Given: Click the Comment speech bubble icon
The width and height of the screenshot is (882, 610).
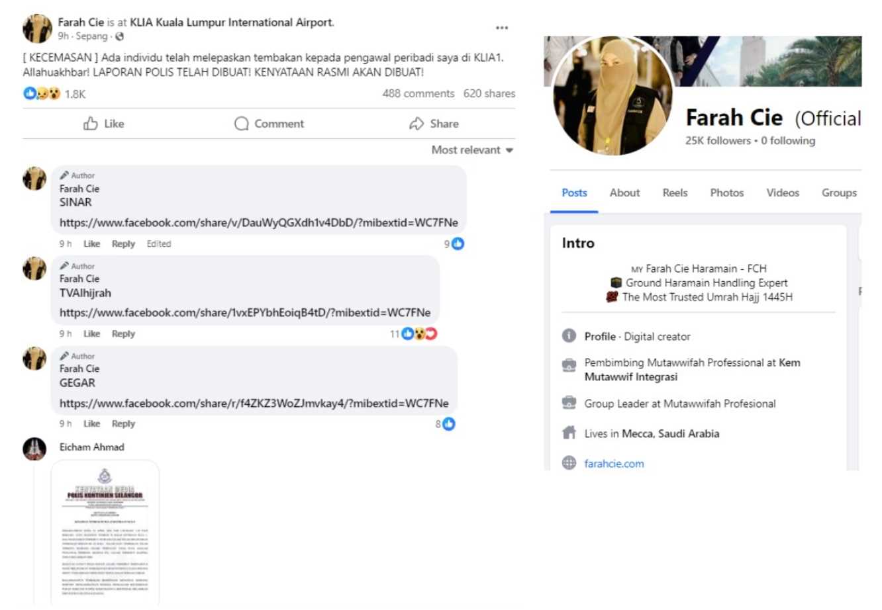Looking at the screenshot, I should coord(242,124).
